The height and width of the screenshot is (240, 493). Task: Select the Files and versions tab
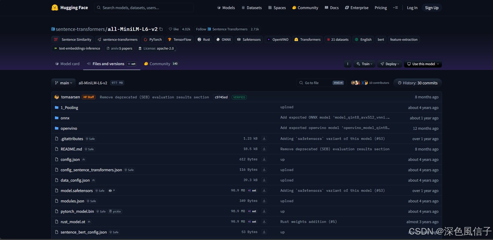click(112, 64)
